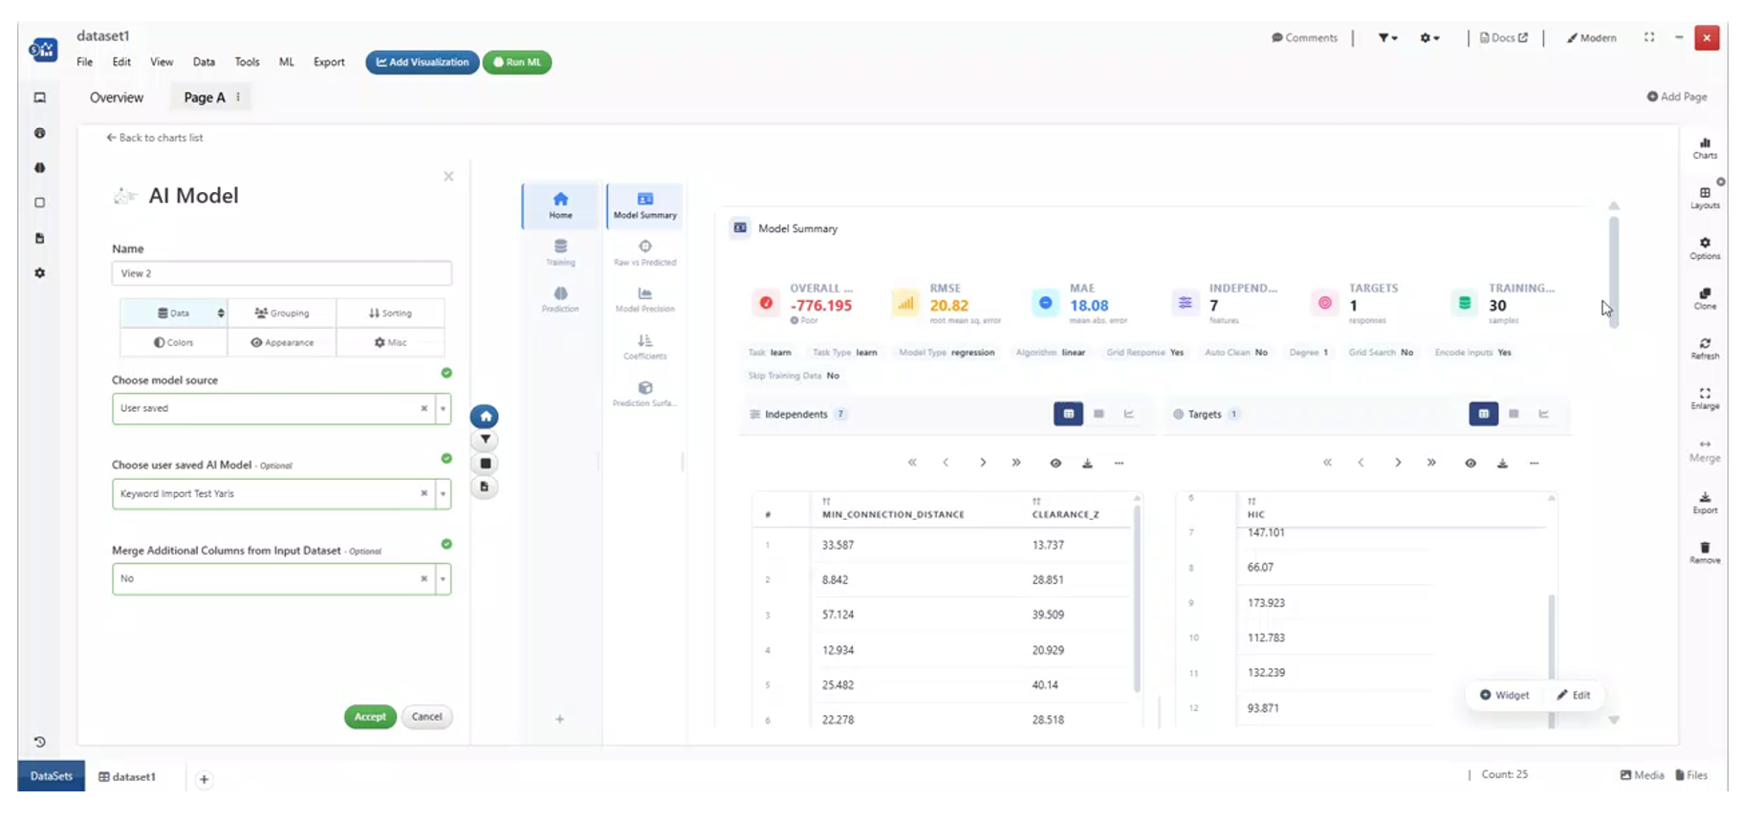Open the File menu
The height and width of the screenshot is (822, 1764).
pos(85,62)
